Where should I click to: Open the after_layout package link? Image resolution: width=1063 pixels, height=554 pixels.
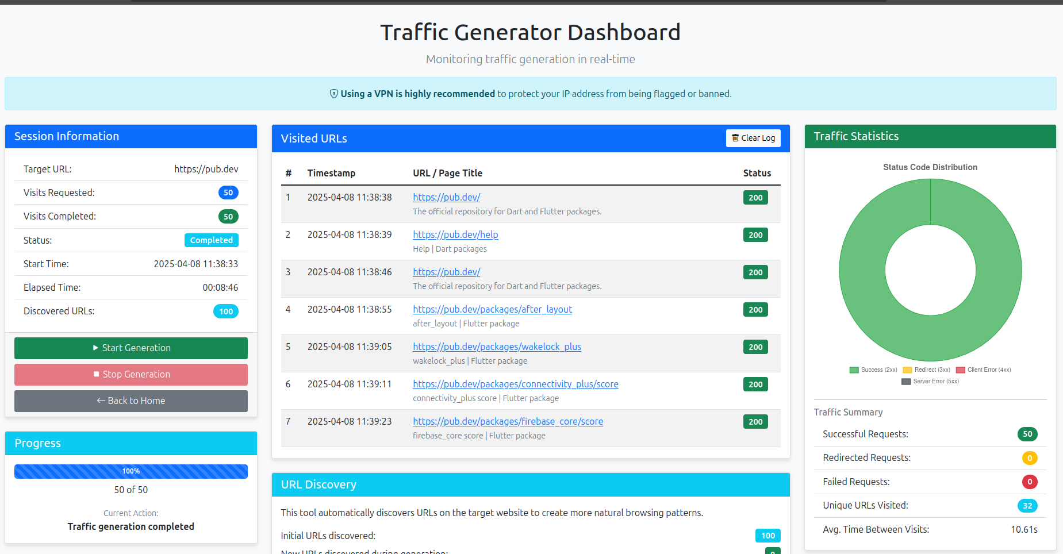tap(492, 309)
